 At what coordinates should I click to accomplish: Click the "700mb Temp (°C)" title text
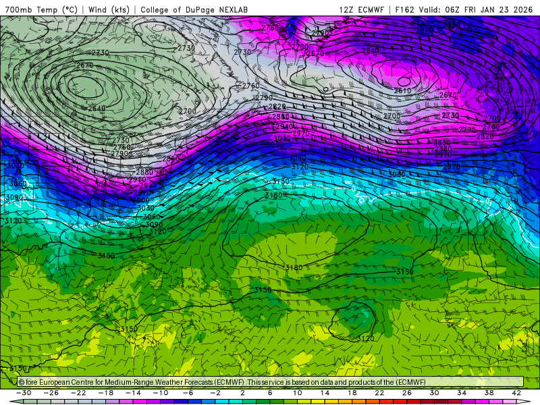pyautogui.click(x=41, y=9)
